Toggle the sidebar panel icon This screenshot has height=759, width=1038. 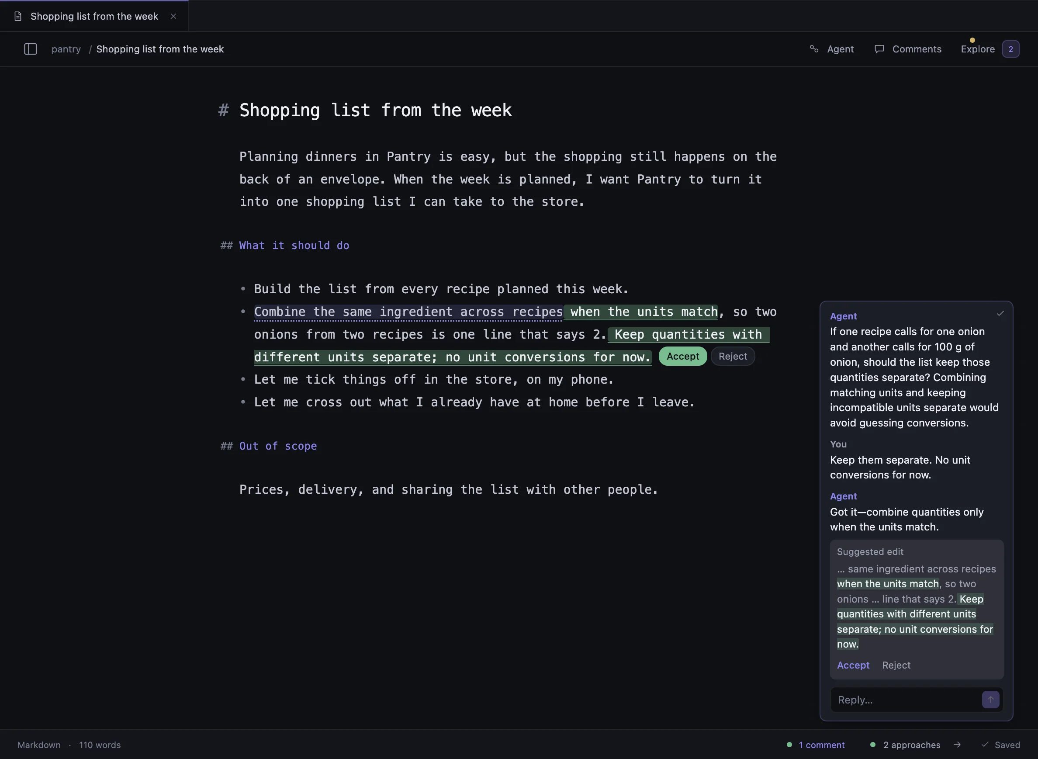(x=30, y=49)
